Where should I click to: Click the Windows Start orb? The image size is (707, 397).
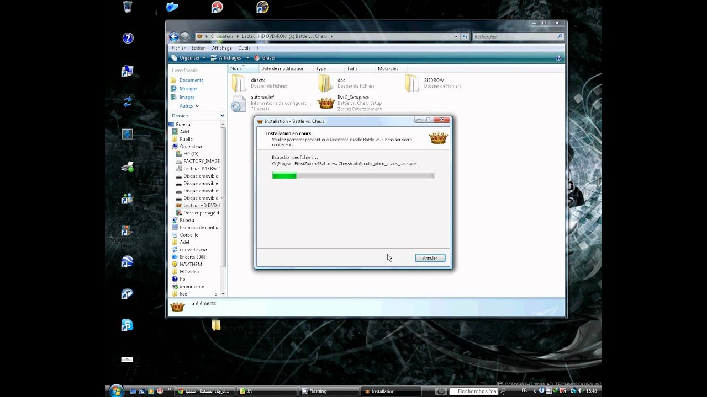pyautogui.click(x=117, y=391)
